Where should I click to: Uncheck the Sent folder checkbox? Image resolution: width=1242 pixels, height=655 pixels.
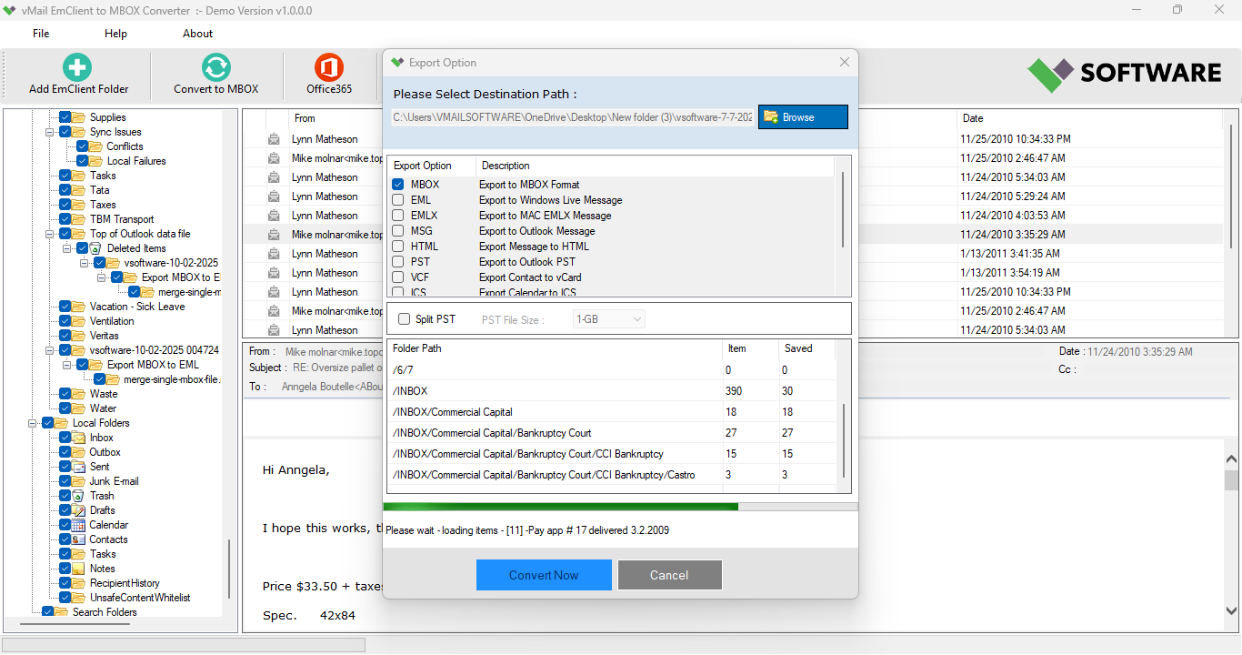click(x=65, y=467)
